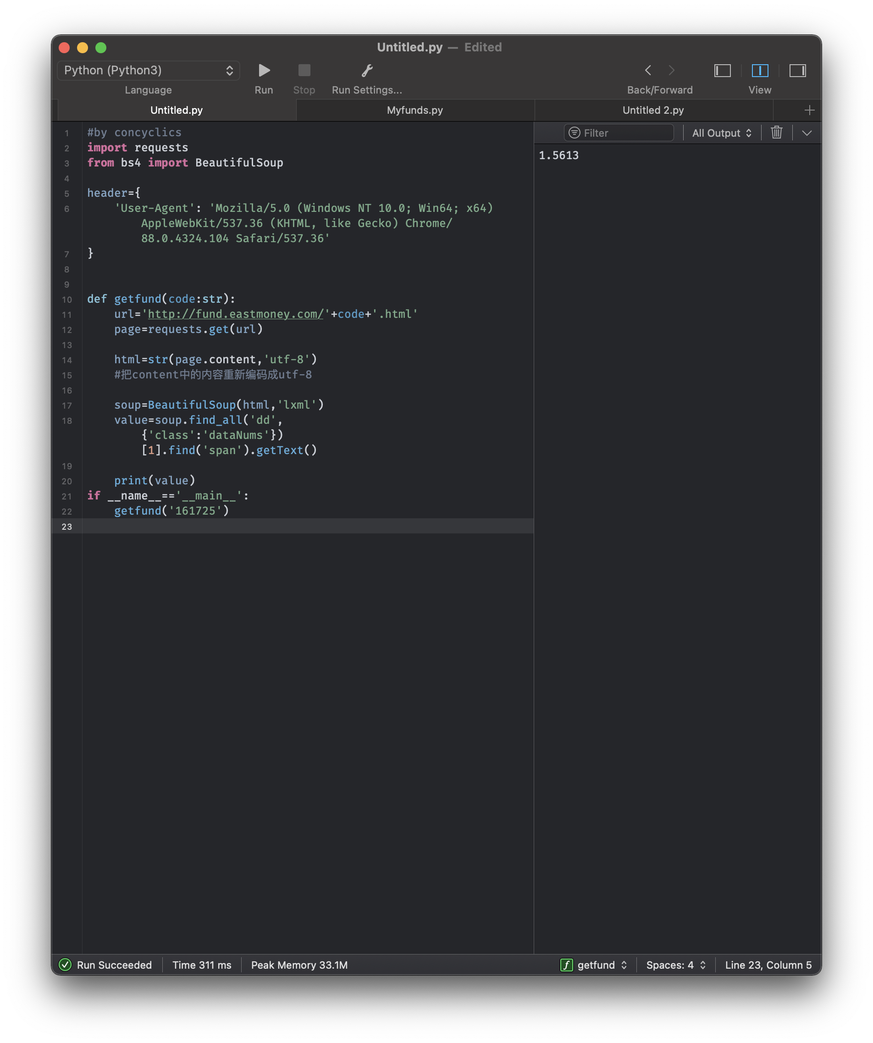Expand console options chevron
This screenshot has height=1043, width=873.
tap(807, 133)
